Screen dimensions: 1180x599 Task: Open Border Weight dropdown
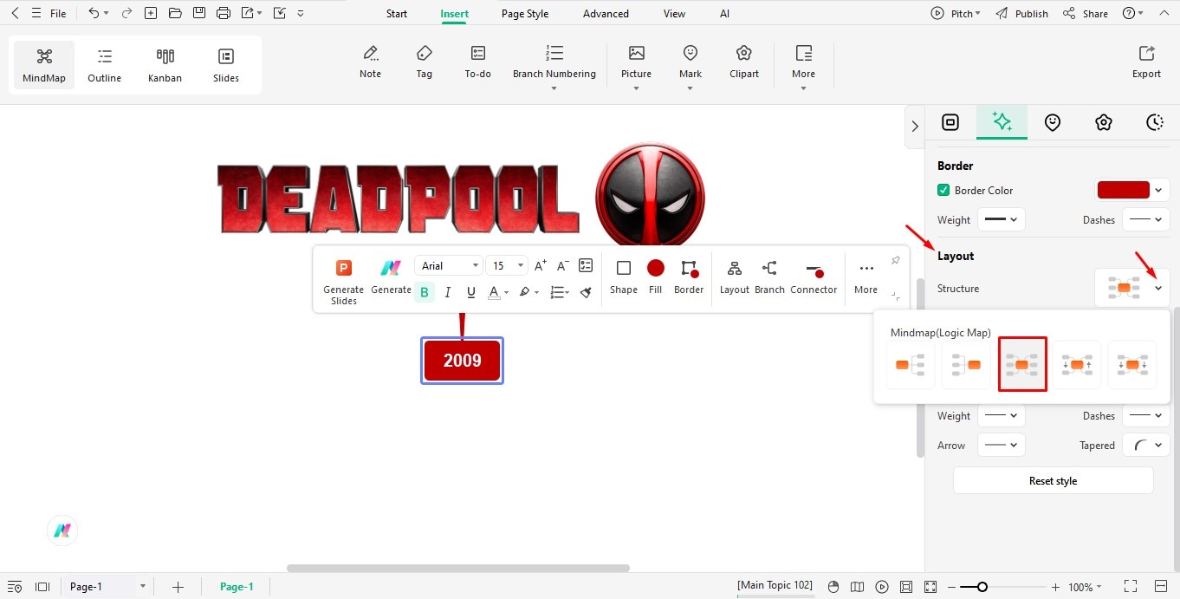[x=1002, y=220]
